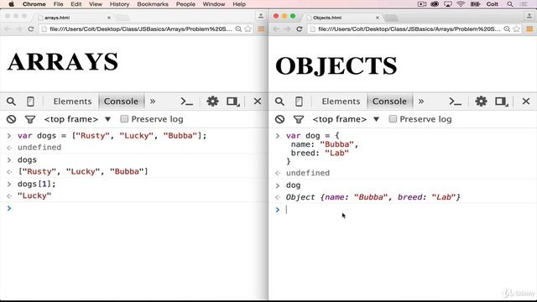This screenshot has height=302, width=537.
Task: Toggle console filter in Arrays window
Action: point(30,119)
